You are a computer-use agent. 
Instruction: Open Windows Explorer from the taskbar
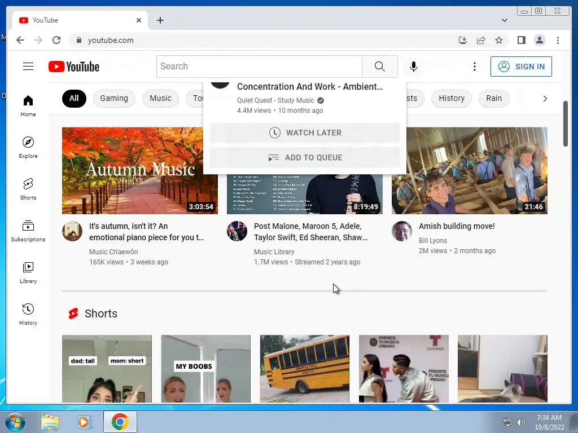50,422
